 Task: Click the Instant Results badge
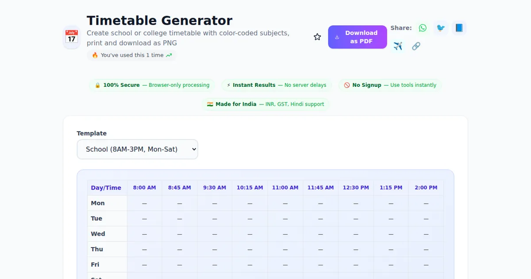pos(277,85)
